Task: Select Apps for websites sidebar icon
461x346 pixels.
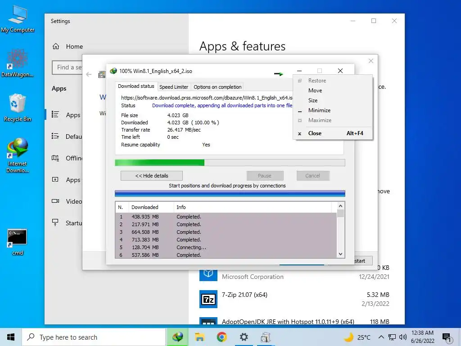Action: pos(55,179)
